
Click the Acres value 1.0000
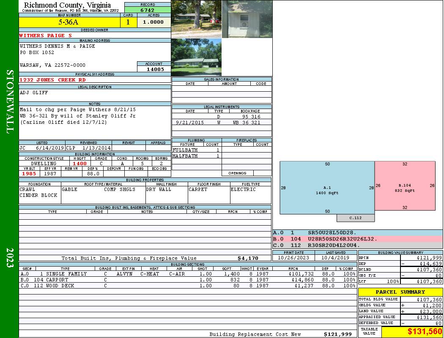tap(153, 22)
